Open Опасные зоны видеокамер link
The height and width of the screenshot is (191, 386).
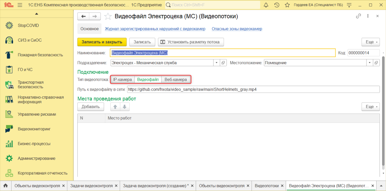[x=237, y=29]
